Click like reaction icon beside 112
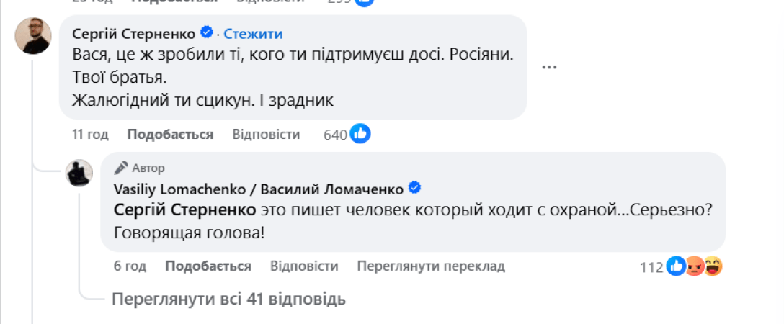 click(x=677, y=266)
